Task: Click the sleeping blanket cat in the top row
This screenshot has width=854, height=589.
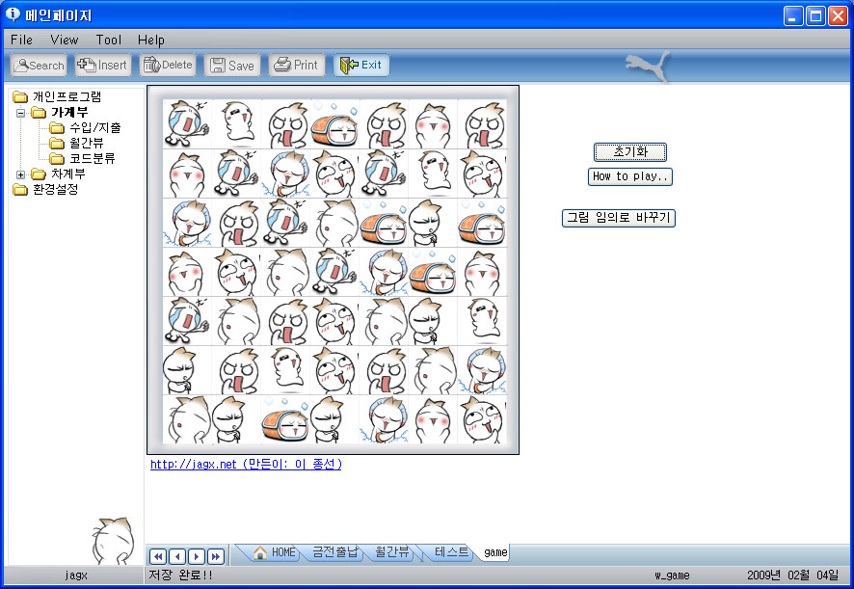Action: [334, 124]
